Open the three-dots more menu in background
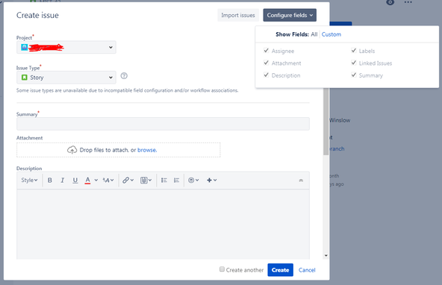The height and width of the screenshot is (285, 442). click(408, 2)
